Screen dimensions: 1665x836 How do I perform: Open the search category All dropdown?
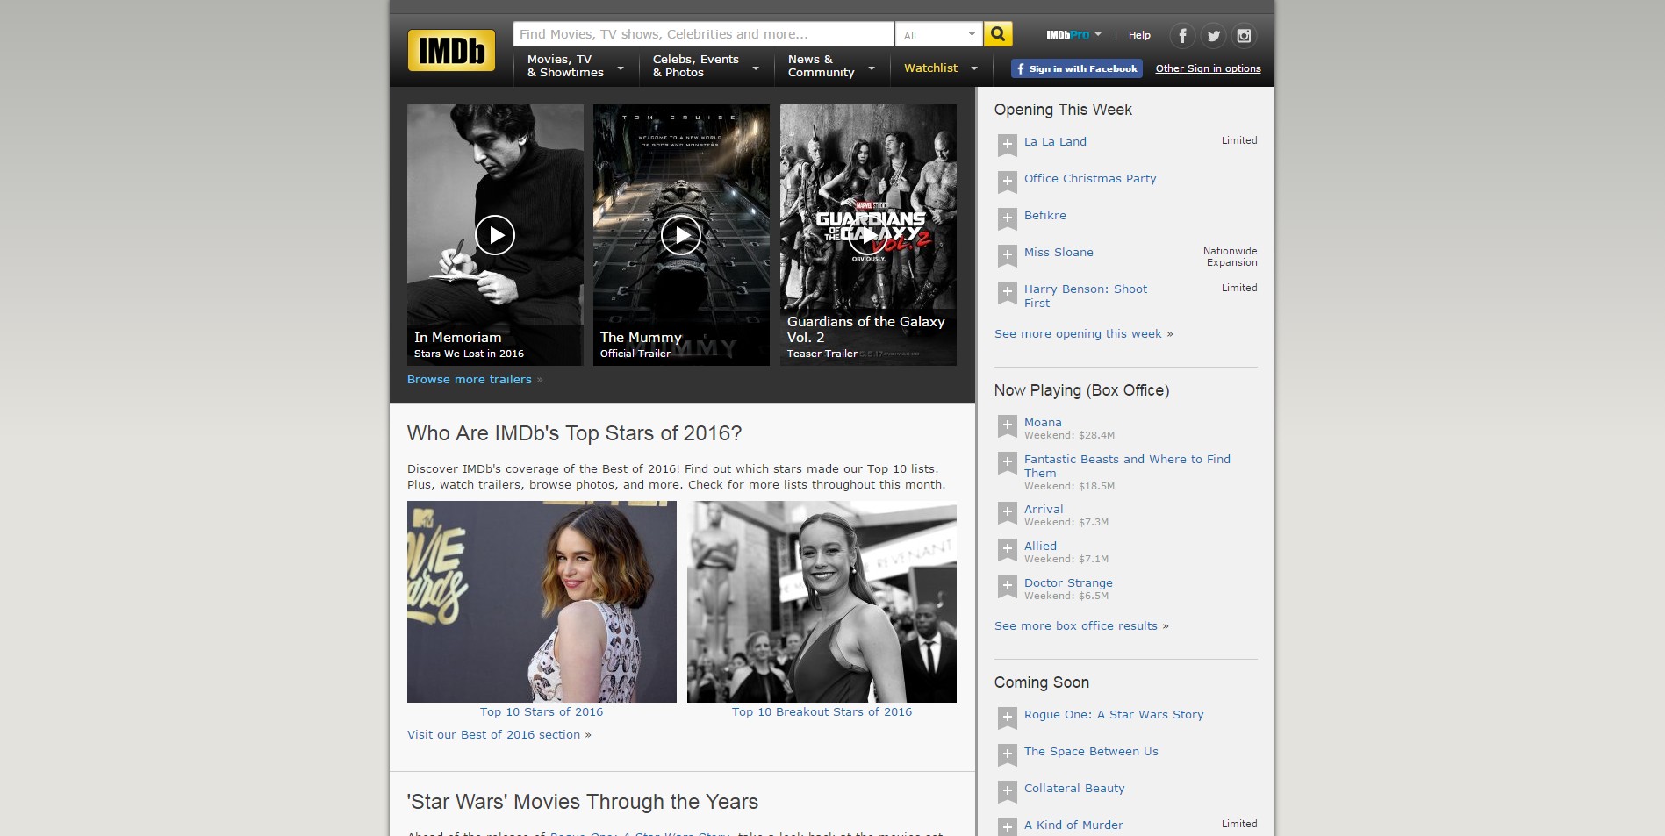[x=939, y=34]
